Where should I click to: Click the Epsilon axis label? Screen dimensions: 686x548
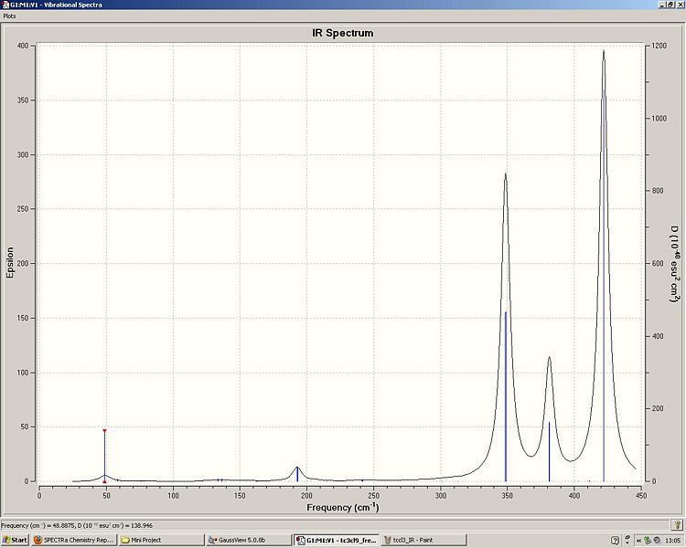pos(10,262)
